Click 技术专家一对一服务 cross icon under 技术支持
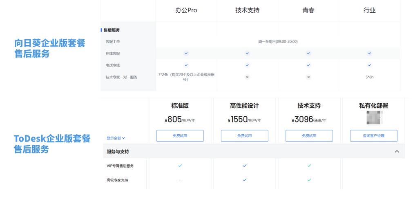This screenshot has height=204, width=413. (247, 77)
